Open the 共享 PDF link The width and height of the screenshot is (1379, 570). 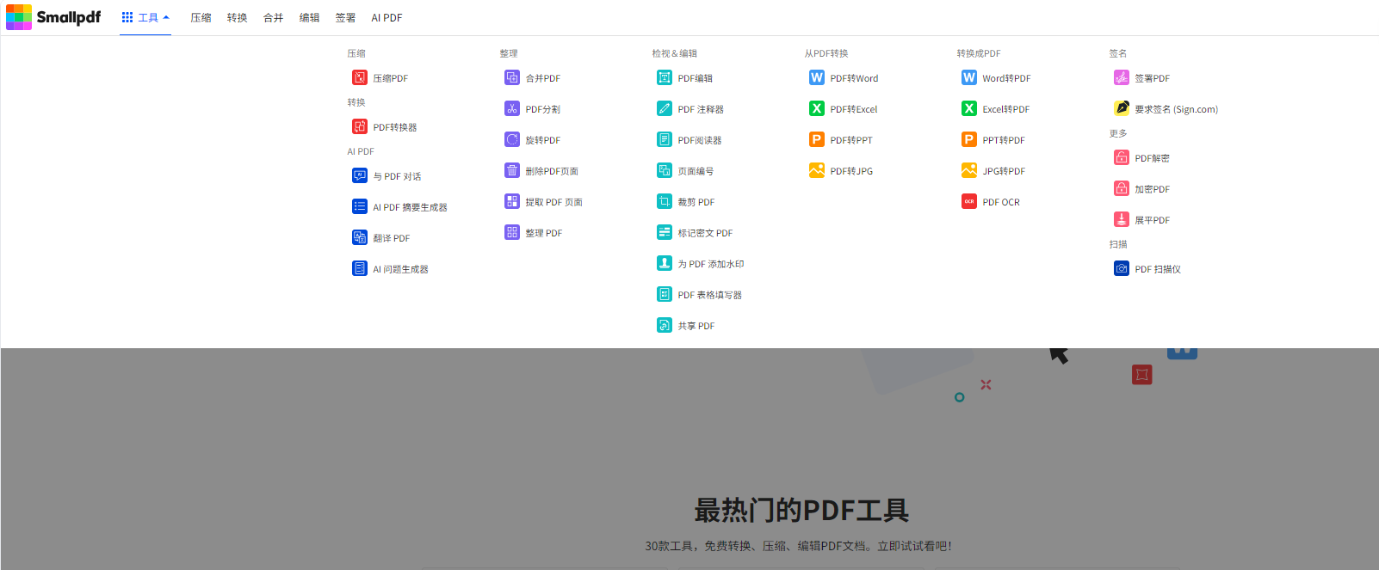click(x=696, y=327)
